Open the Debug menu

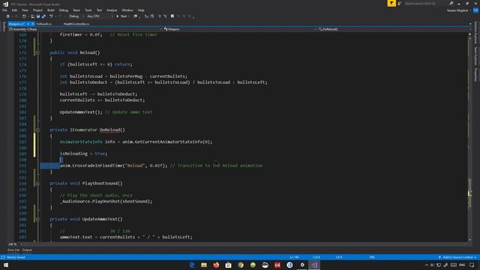coord(63,10)
